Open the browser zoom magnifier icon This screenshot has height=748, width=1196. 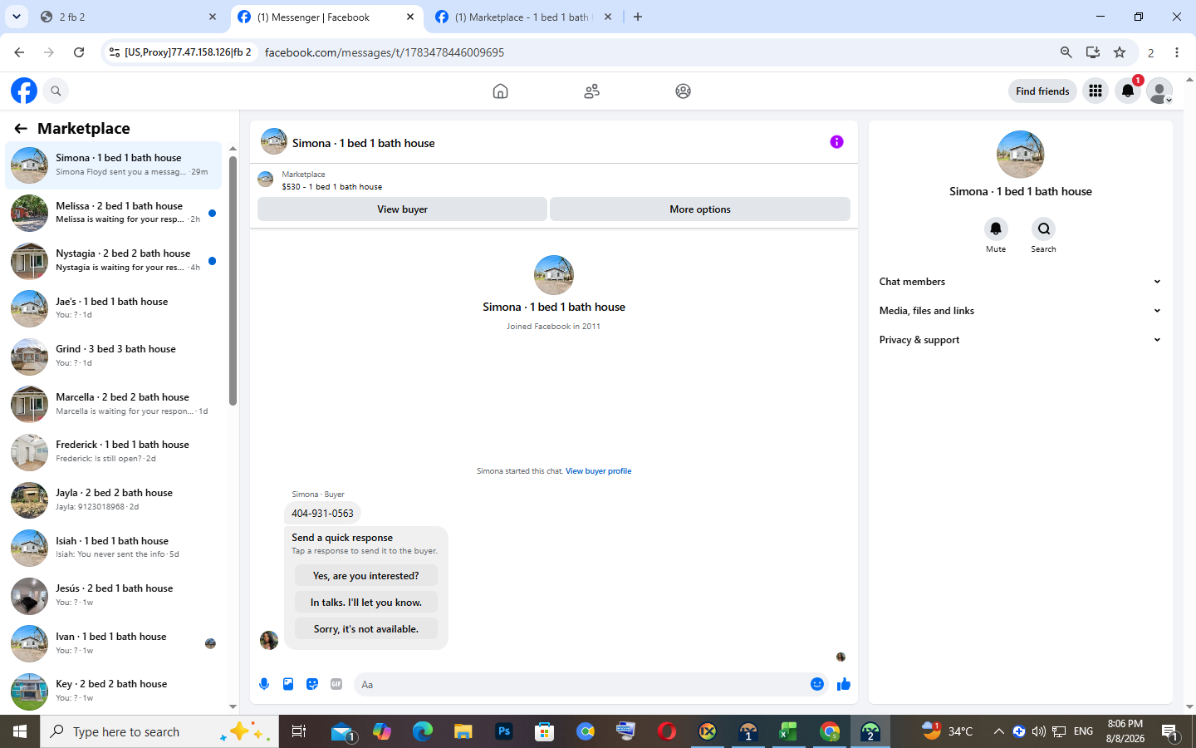[x=1066, y=52]
